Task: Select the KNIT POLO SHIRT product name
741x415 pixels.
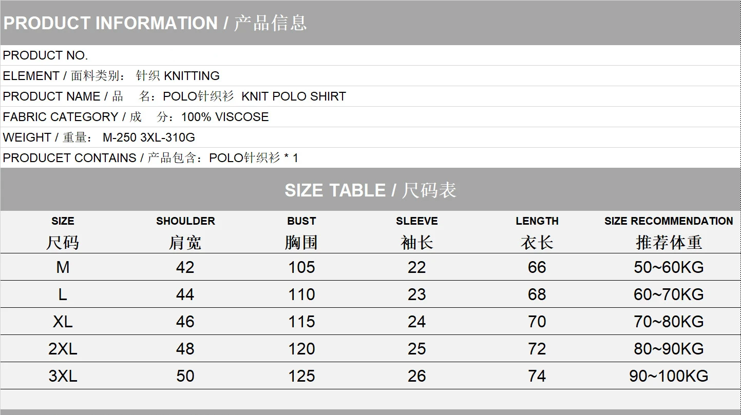Action: coord(293,96)
